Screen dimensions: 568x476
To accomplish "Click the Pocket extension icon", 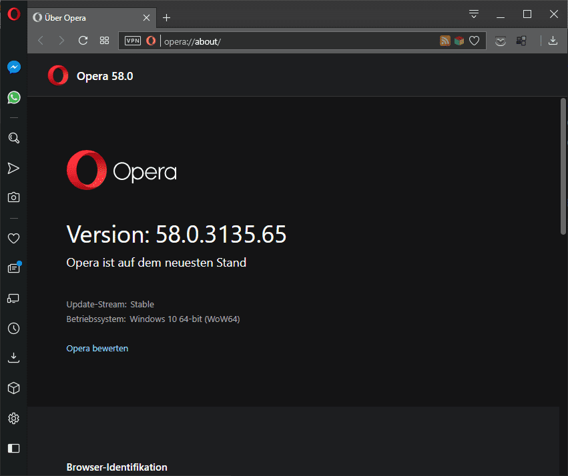I will [501, 41].
